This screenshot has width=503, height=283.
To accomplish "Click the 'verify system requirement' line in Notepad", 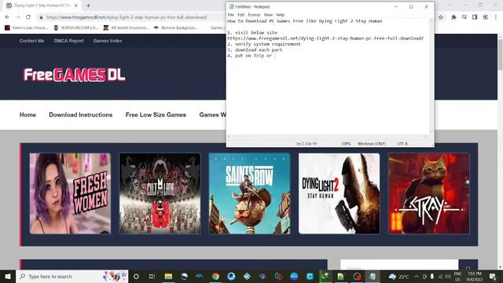I will [x=264, y=44].
